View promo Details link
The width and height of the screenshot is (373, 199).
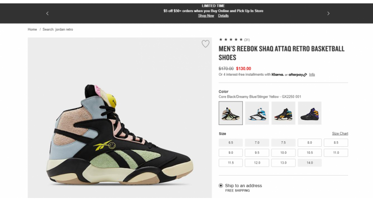click(223, 16)
